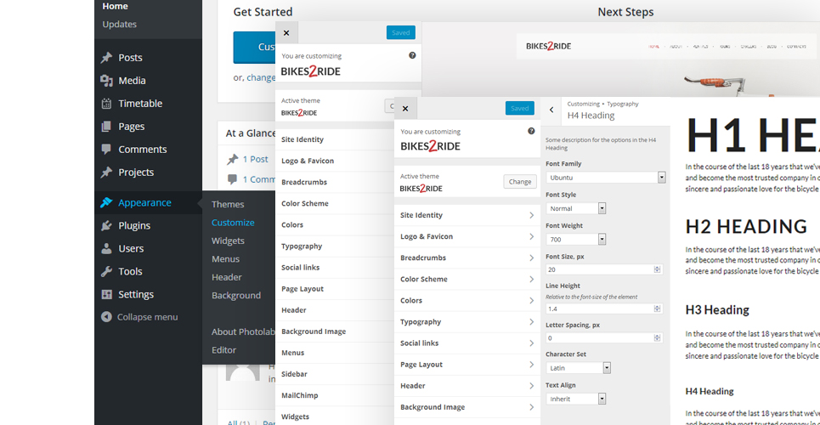Click the Settings sliders icon

click(107, 294)
